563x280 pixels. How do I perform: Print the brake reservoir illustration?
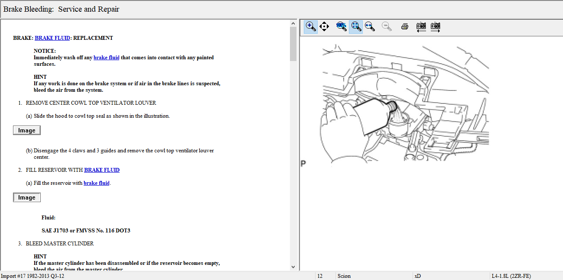point(405,26)
